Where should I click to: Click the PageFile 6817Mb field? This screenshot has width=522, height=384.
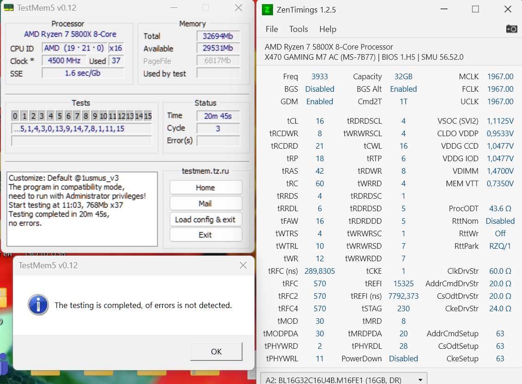click(x=218, y=61)
